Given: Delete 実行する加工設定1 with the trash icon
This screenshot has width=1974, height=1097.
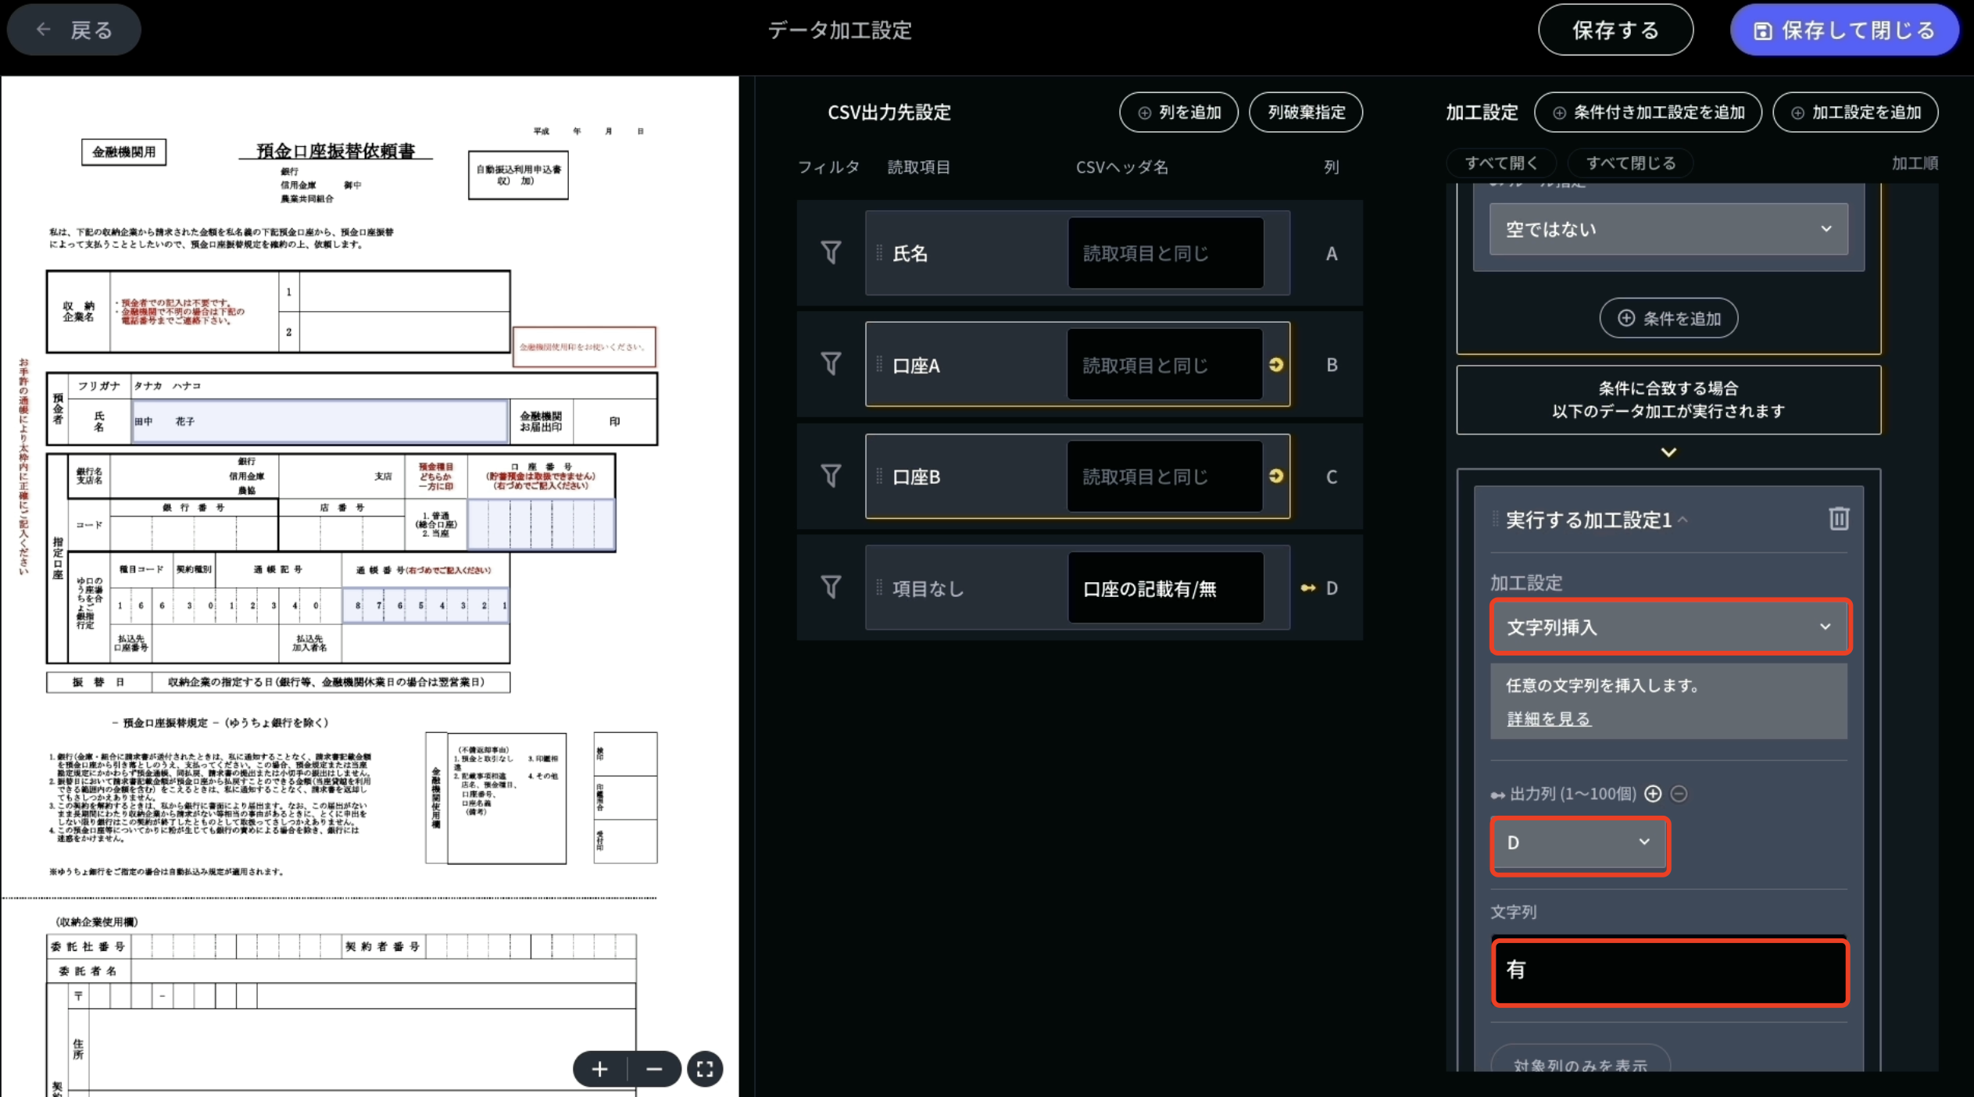Looking at the screenshot, I should click(x=1838, y=518).
